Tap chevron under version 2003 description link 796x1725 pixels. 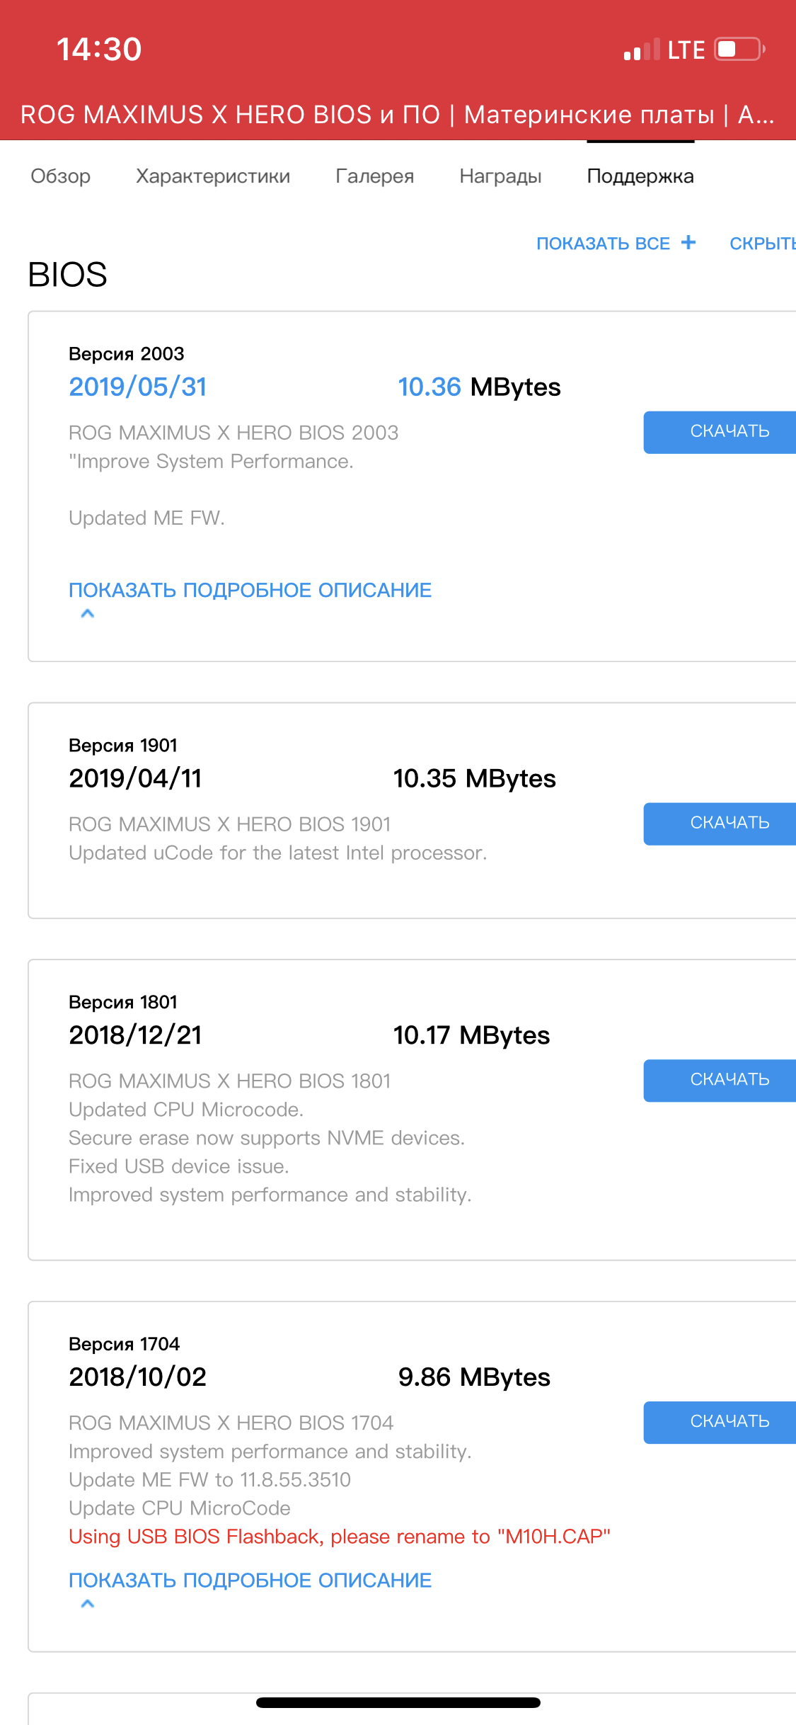[x=88, y=614]
